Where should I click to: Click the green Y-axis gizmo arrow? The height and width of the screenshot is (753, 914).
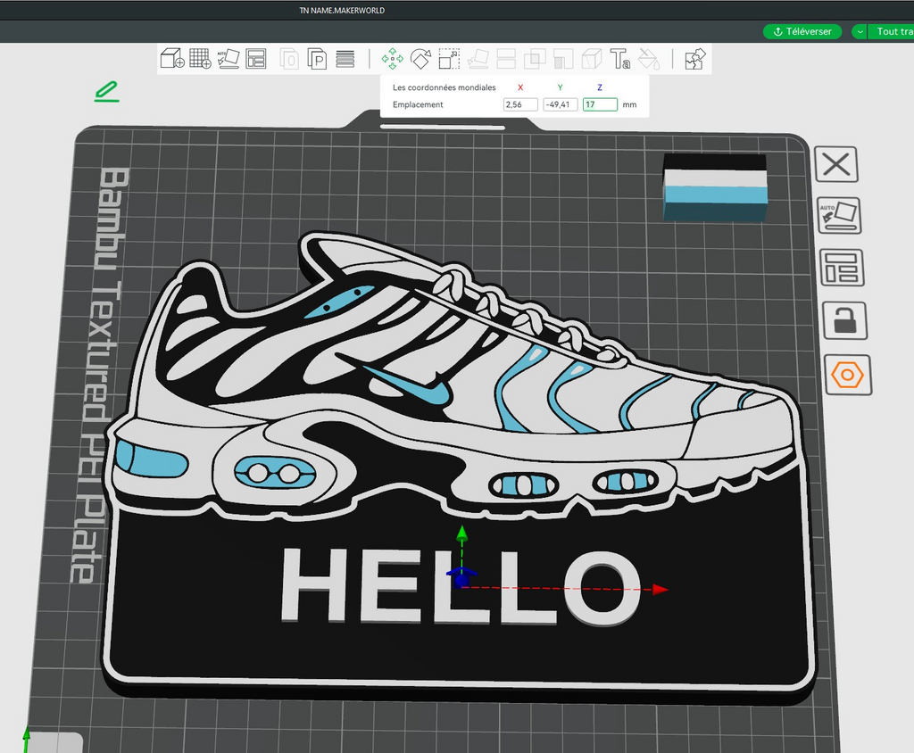tap(461, 532)
